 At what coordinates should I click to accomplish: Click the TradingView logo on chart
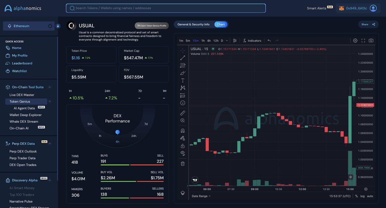[x=195, y=180]
